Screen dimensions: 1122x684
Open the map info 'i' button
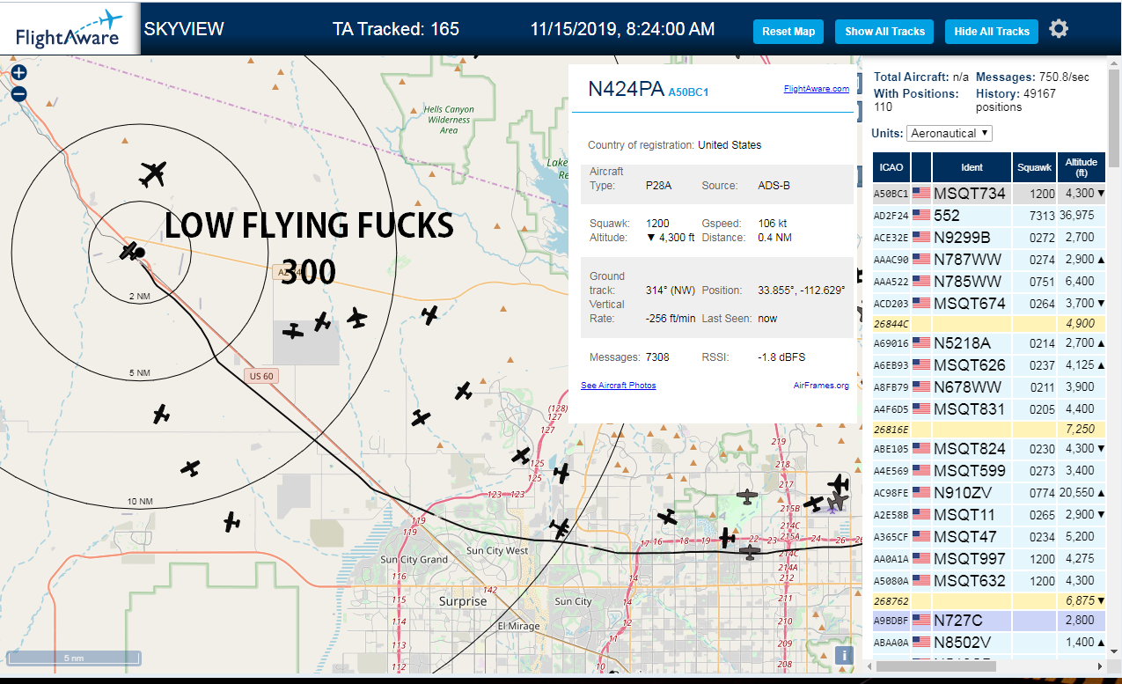844,654
